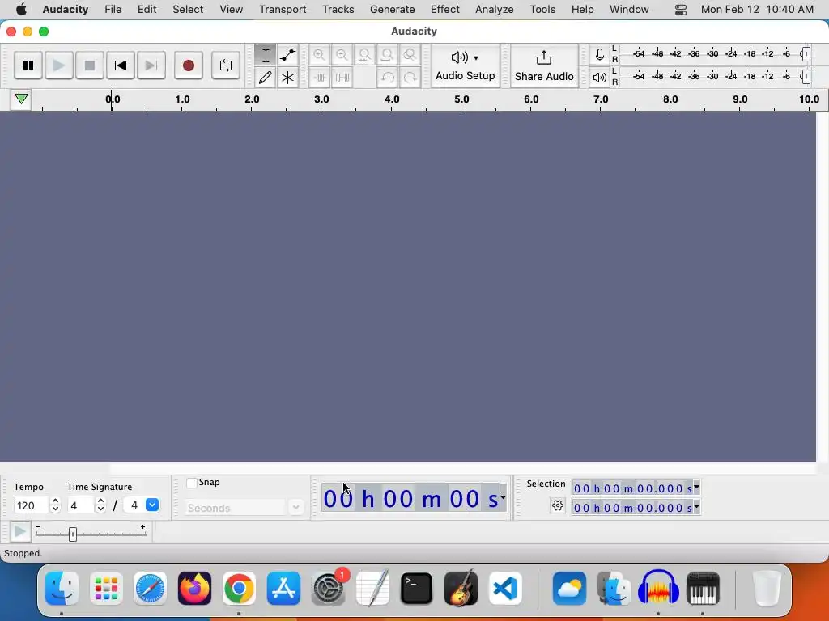Screen dimensions: 829x621
Task: Click the Zoom Toggle icon
Action: 410,55
